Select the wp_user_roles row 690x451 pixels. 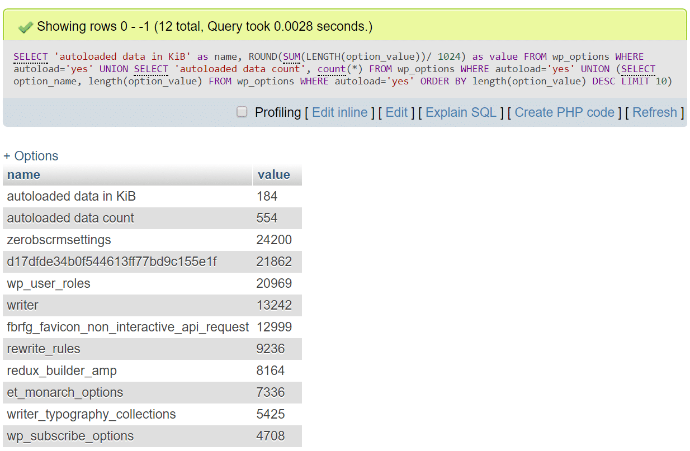tap(112, 283)
